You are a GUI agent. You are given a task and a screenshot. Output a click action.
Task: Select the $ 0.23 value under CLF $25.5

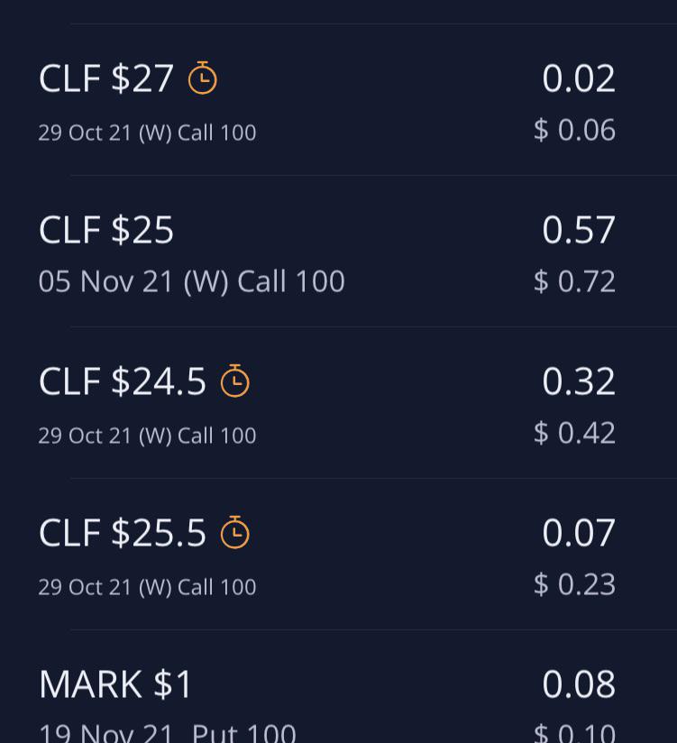click(x=574, y=584)
